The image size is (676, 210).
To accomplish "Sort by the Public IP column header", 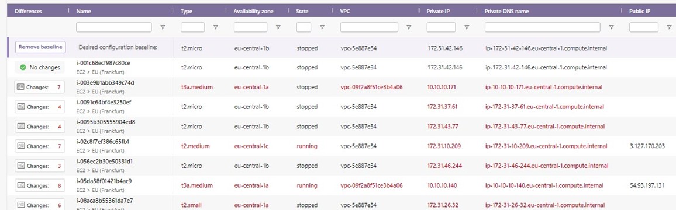I will [x=640, y=11].
